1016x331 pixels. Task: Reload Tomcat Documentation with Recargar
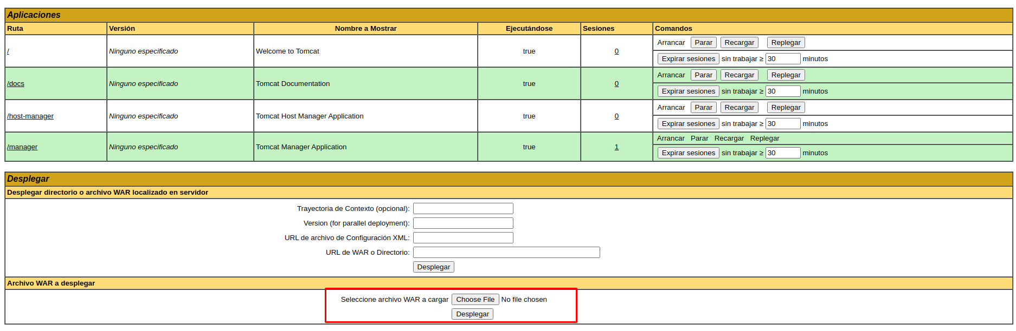pyautogui.click(x=740, y=75)
